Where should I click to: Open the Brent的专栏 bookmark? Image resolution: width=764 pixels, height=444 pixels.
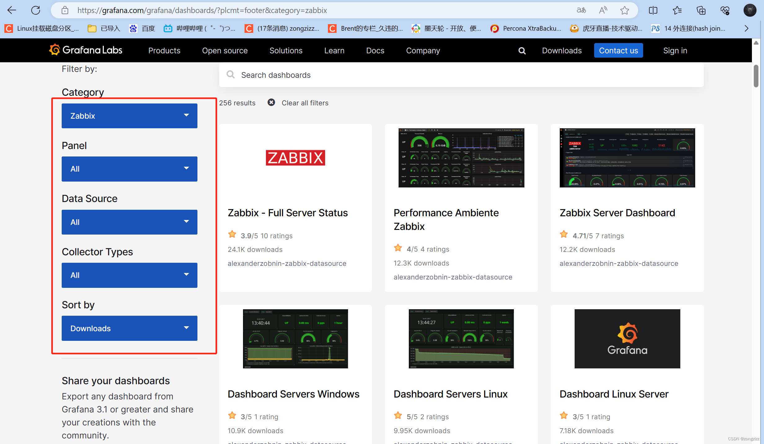(366, 29)
